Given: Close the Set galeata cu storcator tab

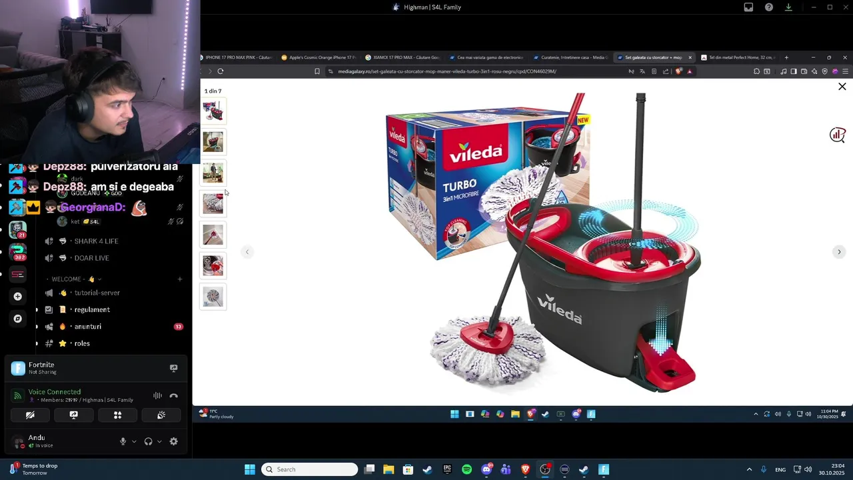Looking at the screenshot, I should pyautogui.click(x=690, y=57).
